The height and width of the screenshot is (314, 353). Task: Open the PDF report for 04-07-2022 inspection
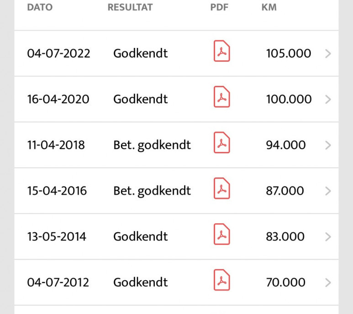(222, 51)
